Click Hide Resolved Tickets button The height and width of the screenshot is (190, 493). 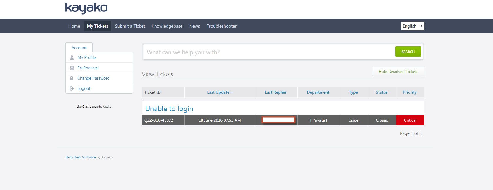399,72
